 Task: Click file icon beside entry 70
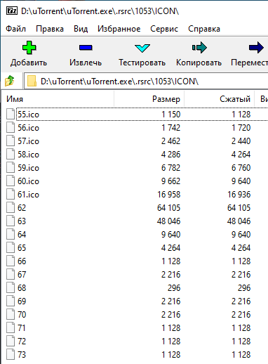tap(11, 314)
